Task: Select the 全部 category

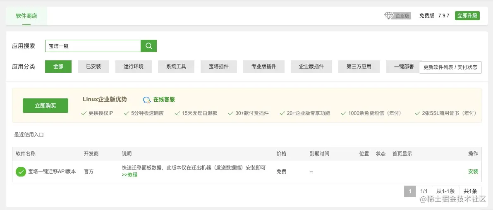Action: point(58,67)
